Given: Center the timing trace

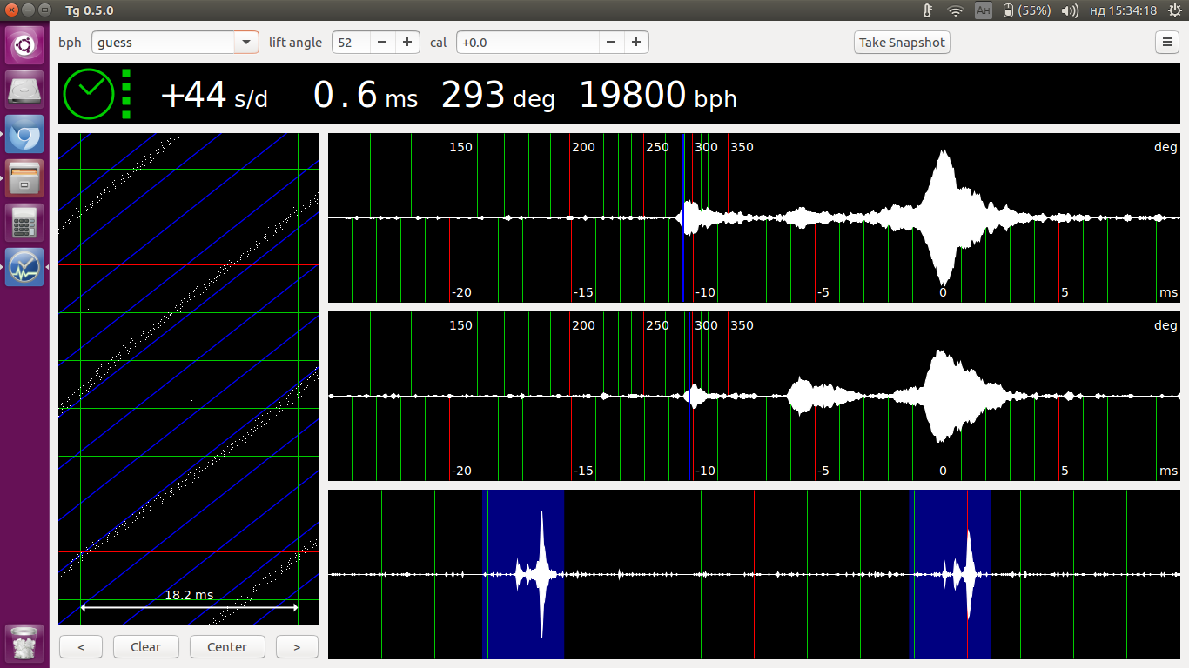Looking at the screenshot, I should (x=227, y=646).
